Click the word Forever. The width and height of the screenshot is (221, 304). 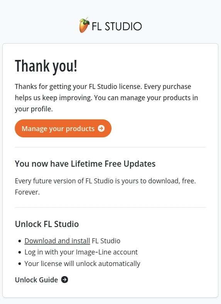tap(27, 192)
